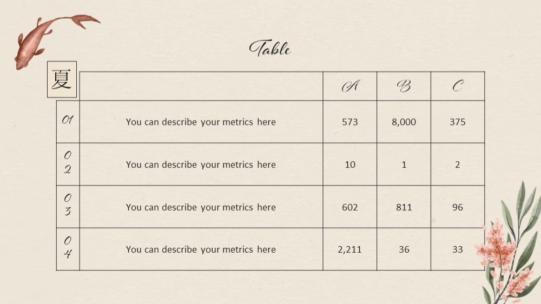Click the cell containing 96
The width and height of the screenshot is (541, 304).
pos(458,207)
